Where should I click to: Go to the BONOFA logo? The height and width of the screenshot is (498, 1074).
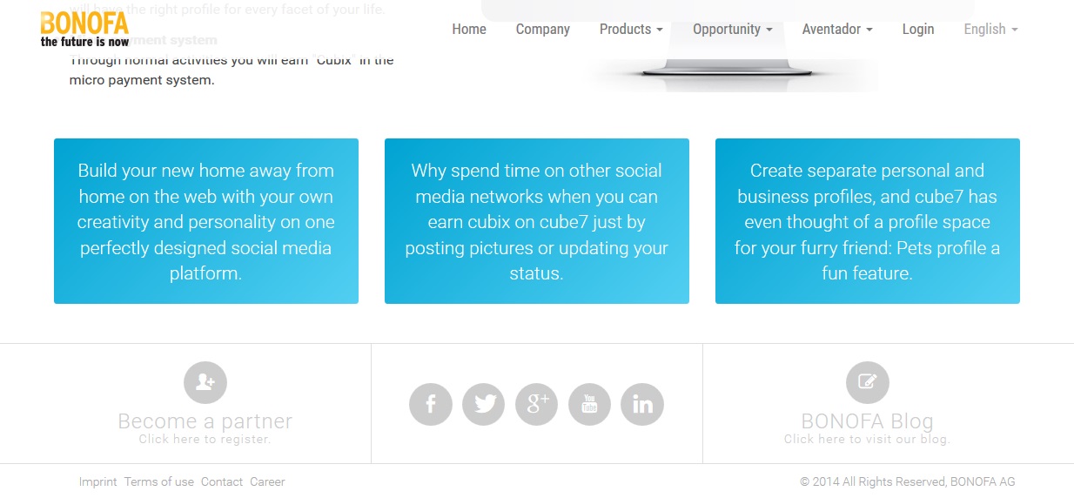pos(84,28)
